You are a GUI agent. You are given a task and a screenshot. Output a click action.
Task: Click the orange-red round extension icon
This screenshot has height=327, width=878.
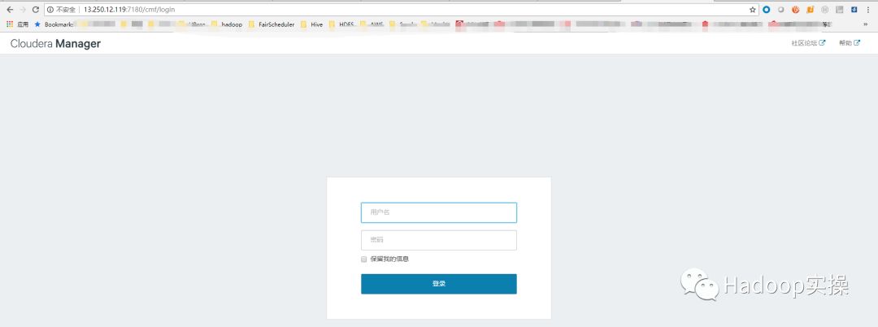pyautogui.click(x=795, y=10)
